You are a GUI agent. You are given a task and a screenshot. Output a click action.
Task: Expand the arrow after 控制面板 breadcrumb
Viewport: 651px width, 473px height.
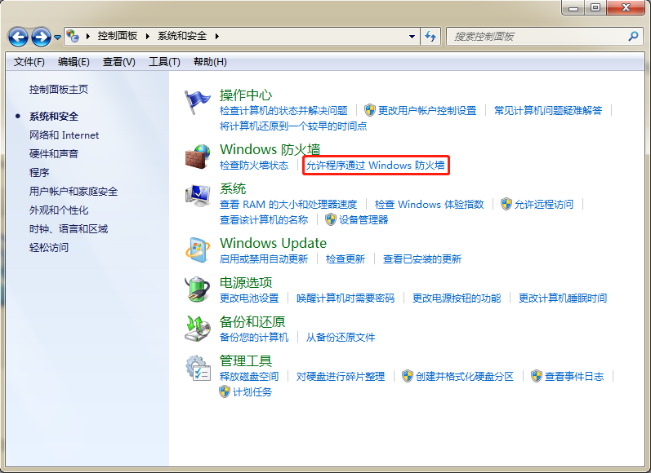[147, 36]
